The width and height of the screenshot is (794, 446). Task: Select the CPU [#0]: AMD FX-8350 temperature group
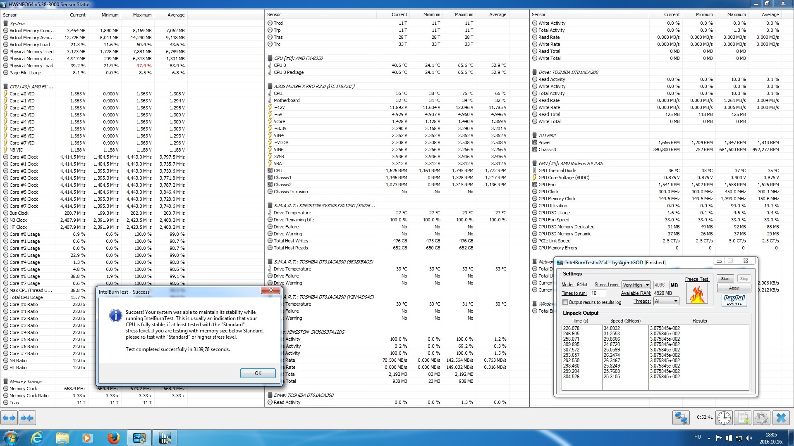click(x=298, y=58)
